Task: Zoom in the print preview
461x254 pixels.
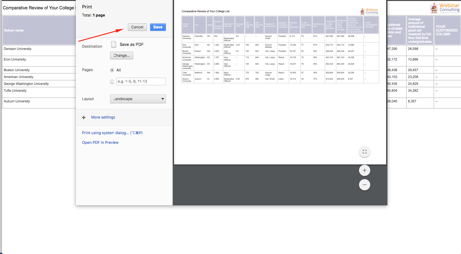Action: (x=364, y=170)
